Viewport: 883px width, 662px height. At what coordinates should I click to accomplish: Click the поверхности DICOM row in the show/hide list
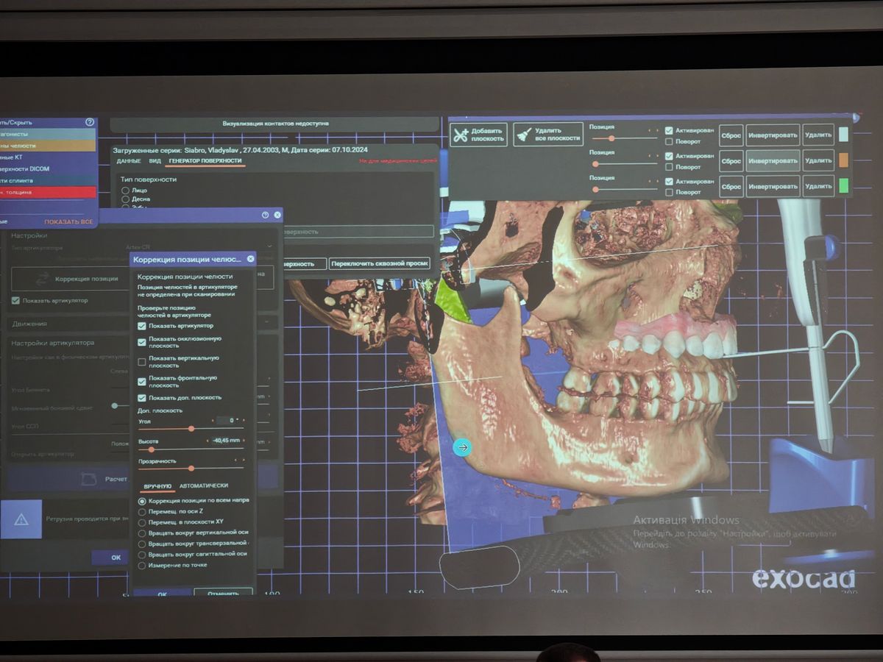48,168
